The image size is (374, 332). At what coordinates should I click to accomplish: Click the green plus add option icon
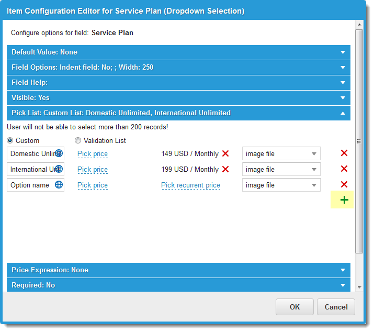tap(344, 200)
